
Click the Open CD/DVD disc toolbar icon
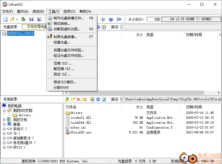click(x=23, y=19)
